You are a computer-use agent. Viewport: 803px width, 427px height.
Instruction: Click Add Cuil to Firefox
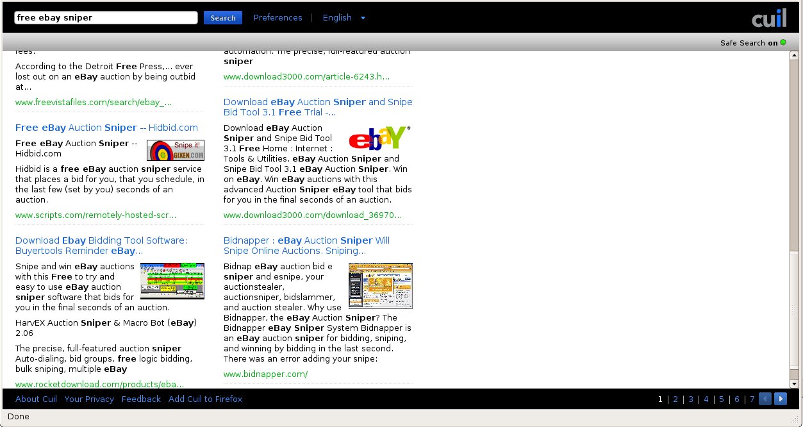(205, 399)
